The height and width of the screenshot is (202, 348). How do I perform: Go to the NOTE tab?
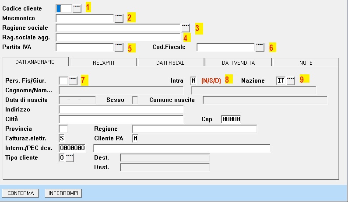point(306,63)
